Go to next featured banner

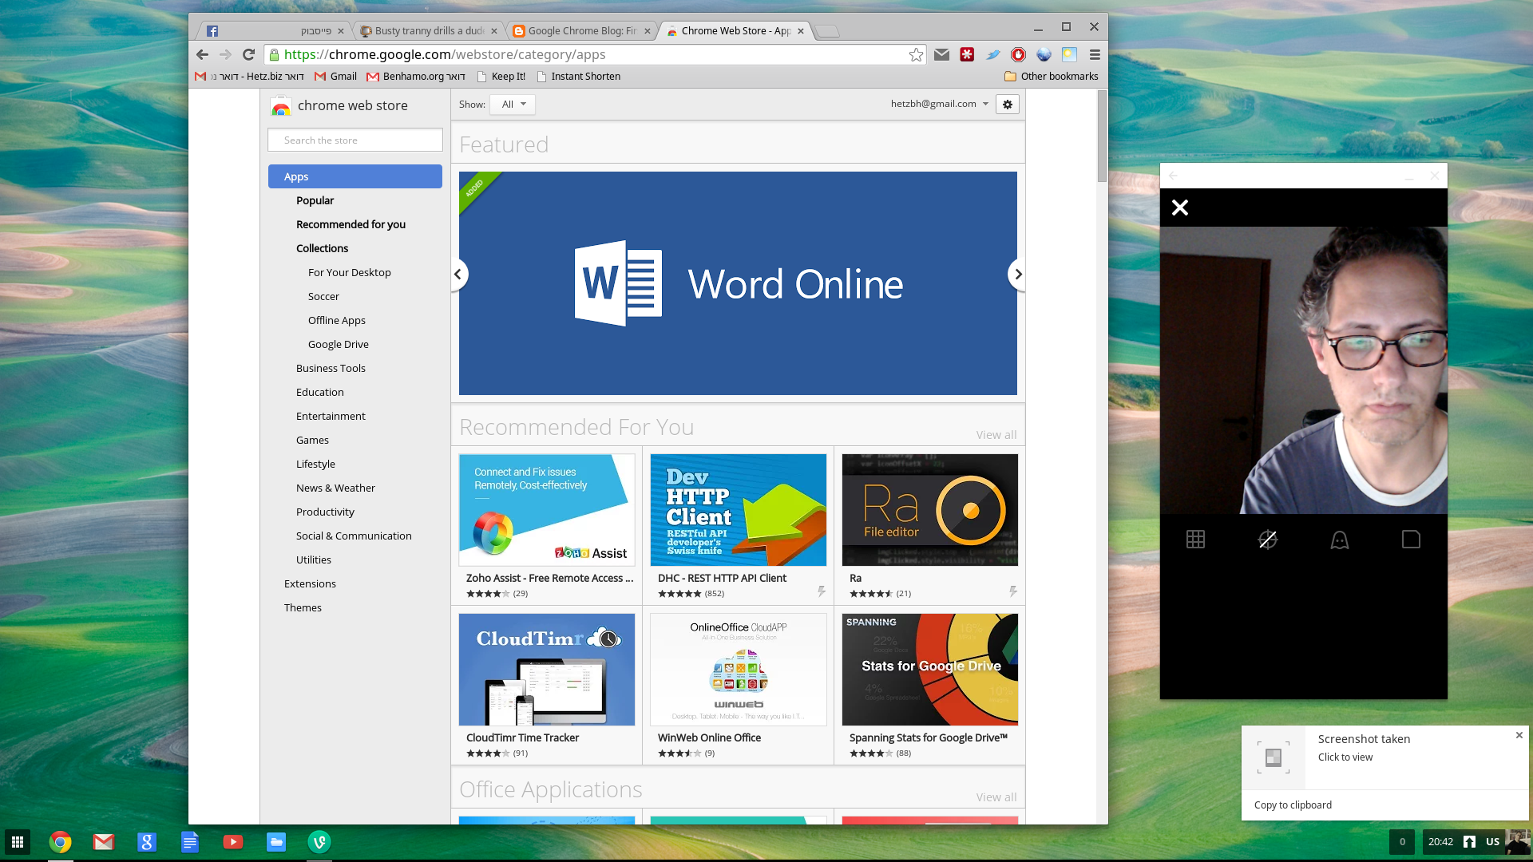point(1017,274)
